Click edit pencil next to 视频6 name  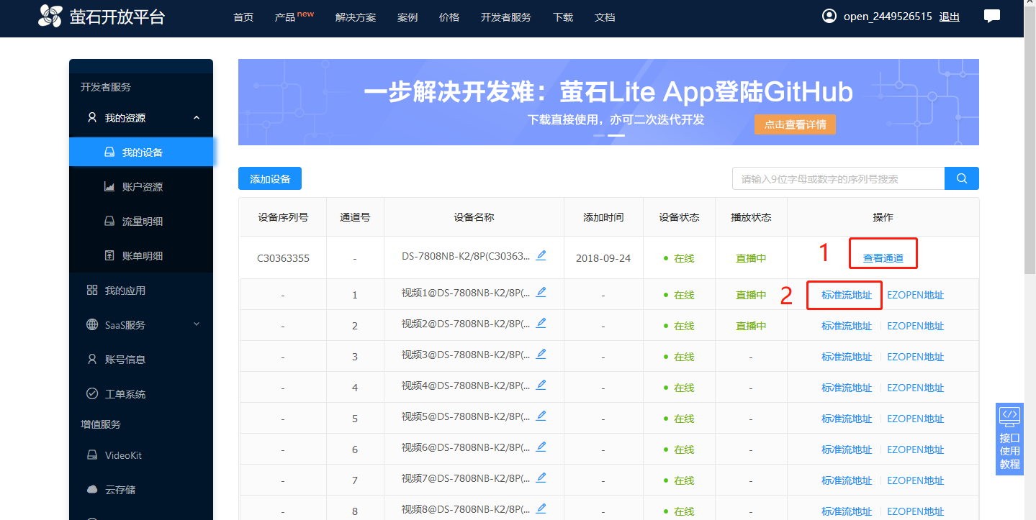tap(541, 447)
